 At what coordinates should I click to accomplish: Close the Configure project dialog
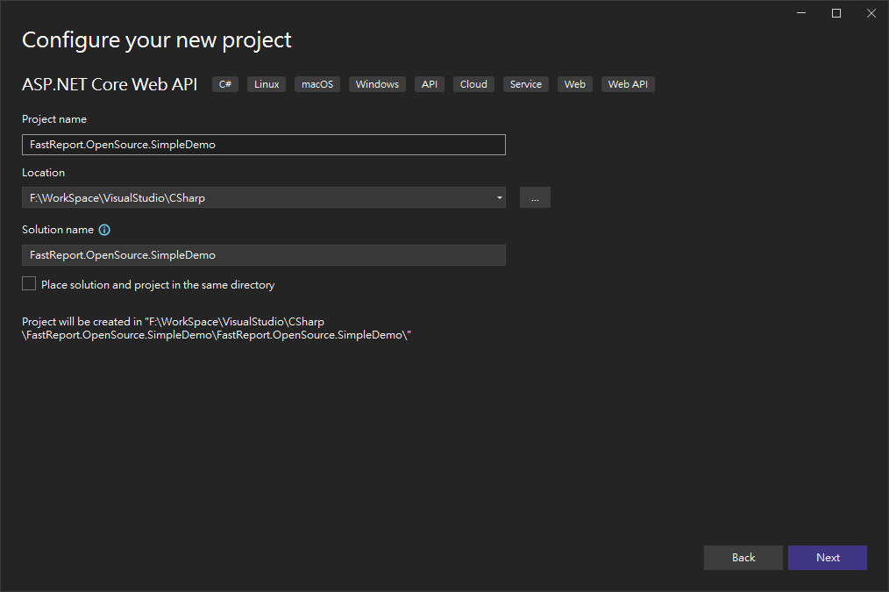[871, 13]
